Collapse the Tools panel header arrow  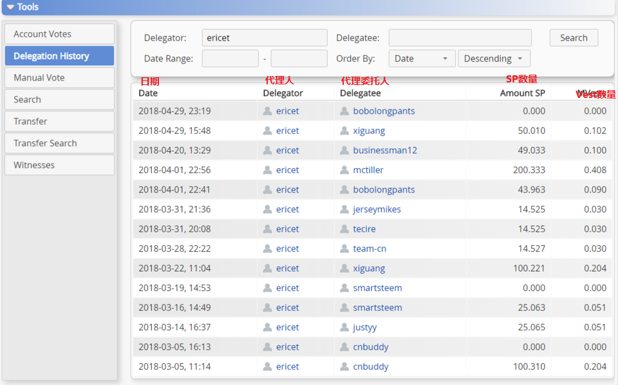click(x=10, y=7)
